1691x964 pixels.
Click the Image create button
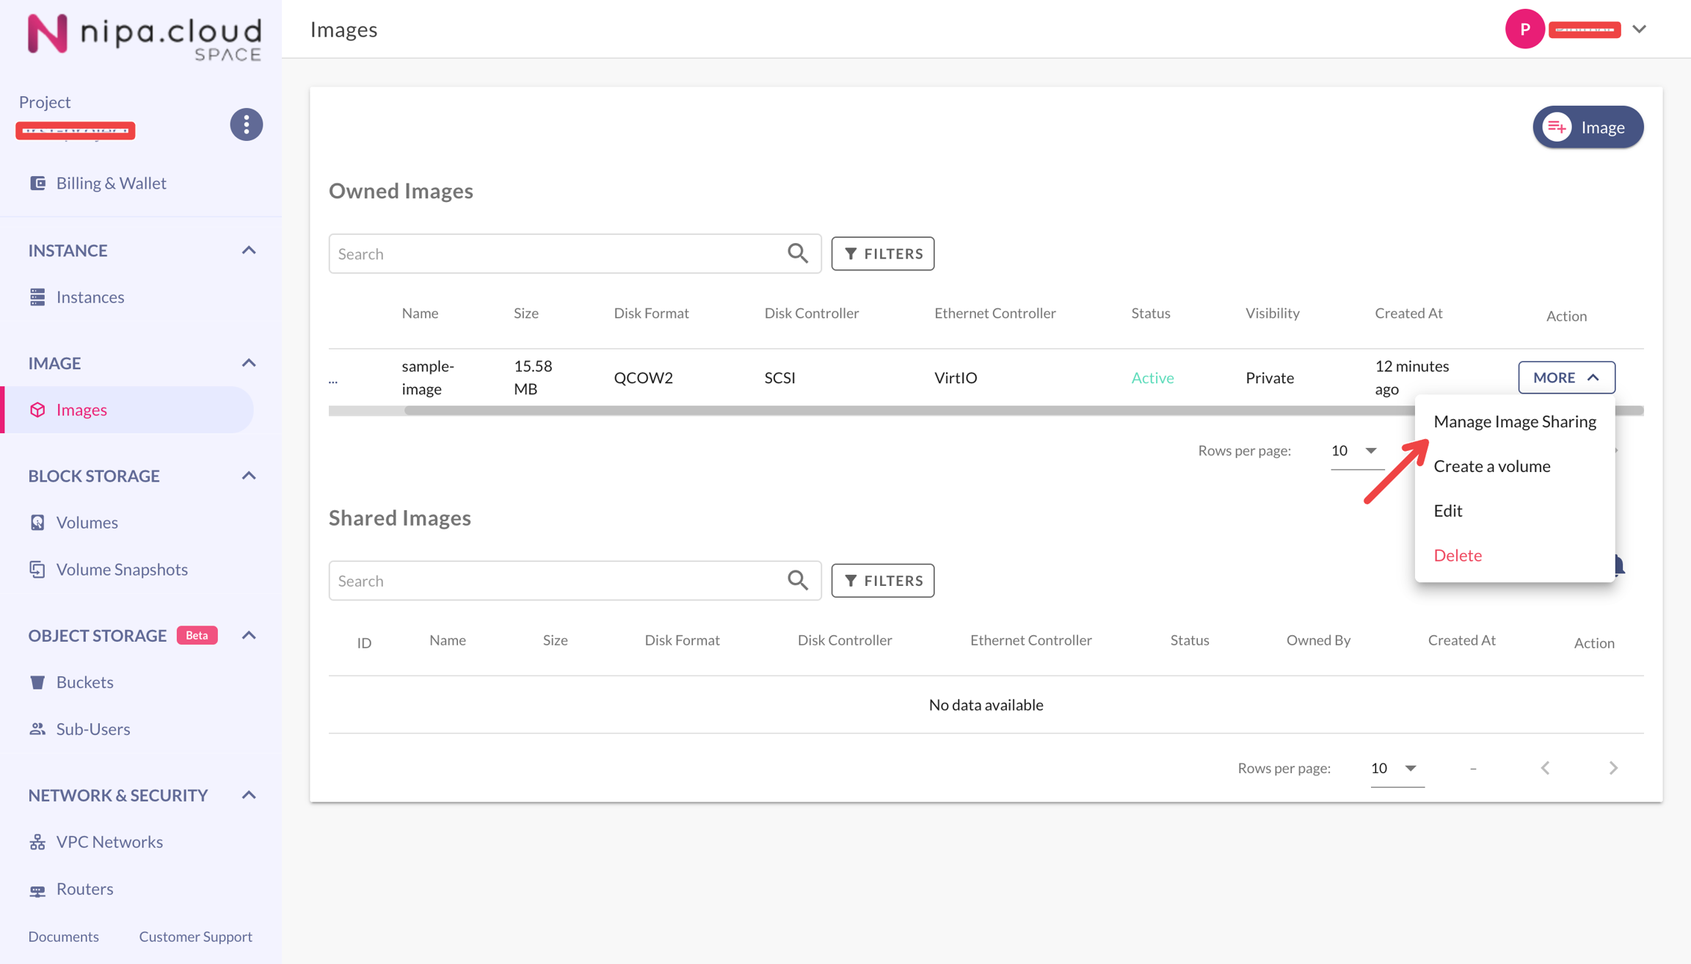1588,127
